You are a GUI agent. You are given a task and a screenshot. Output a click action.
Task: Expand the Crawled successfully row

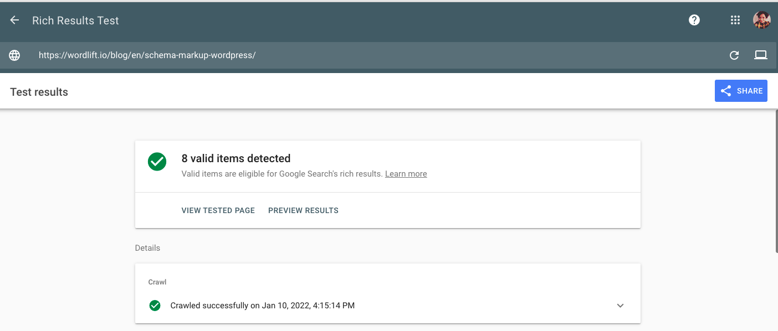(388, 306)
